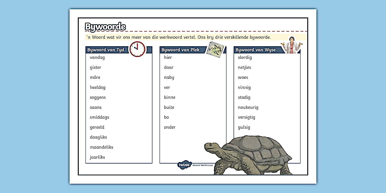Click the shrugging person illustration
Viewport: 386px width, 193px height.
click(x=291, y=45)
